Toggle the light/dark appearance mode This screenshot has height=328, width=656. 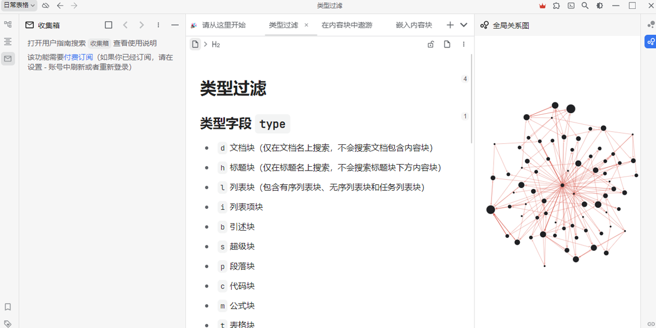click(600, 5)
